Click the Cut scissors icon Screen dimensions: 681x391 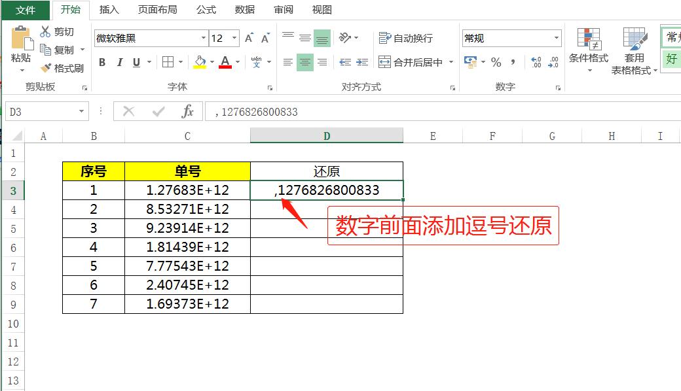(45, 31)
